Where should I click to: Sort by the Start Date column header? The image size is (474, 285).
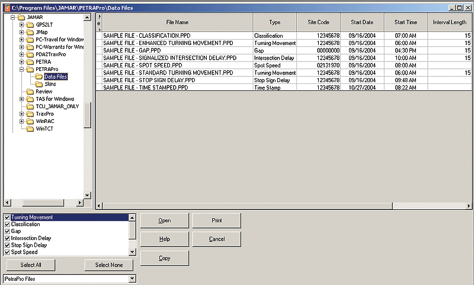pyautogui.click(x=362, y=22)
